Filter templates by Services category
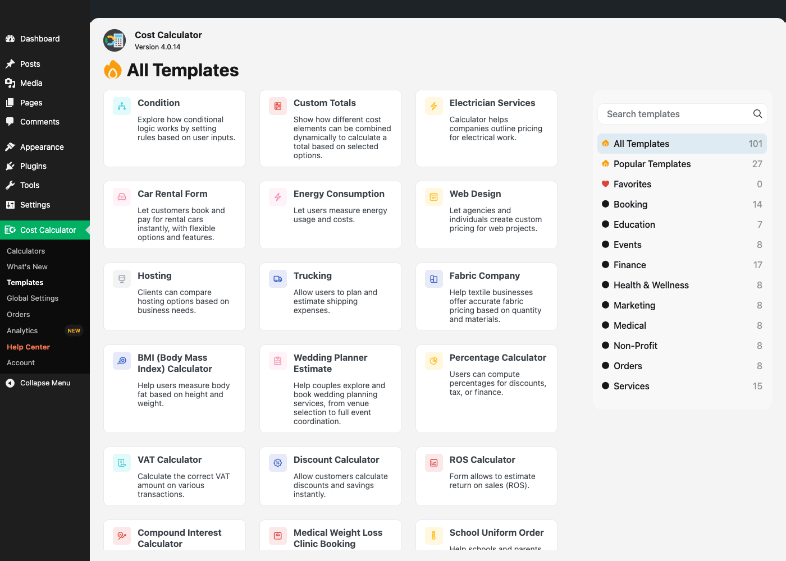The width and height of the screenshot is (786, 561). click(682, 386)
